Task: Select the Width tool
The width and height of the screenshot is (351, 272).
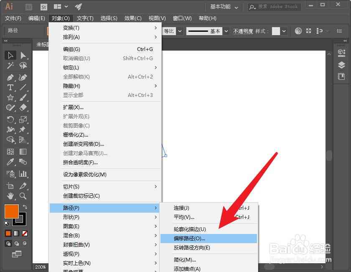Action: point(10,130)
